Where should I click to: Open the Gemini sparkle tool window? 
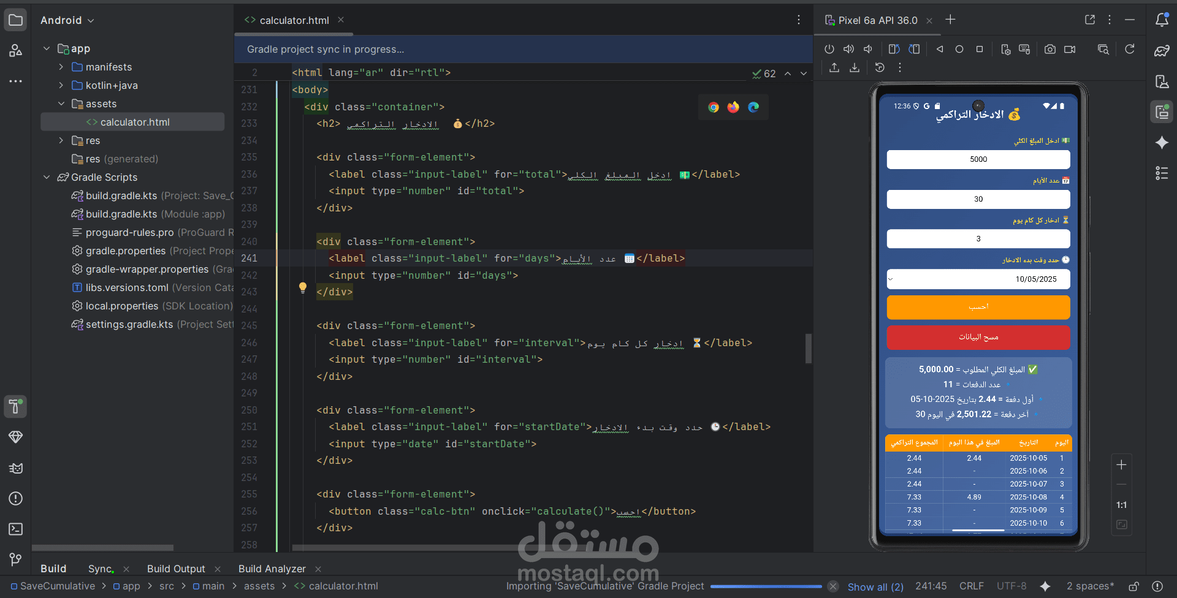pos(1162,143)
